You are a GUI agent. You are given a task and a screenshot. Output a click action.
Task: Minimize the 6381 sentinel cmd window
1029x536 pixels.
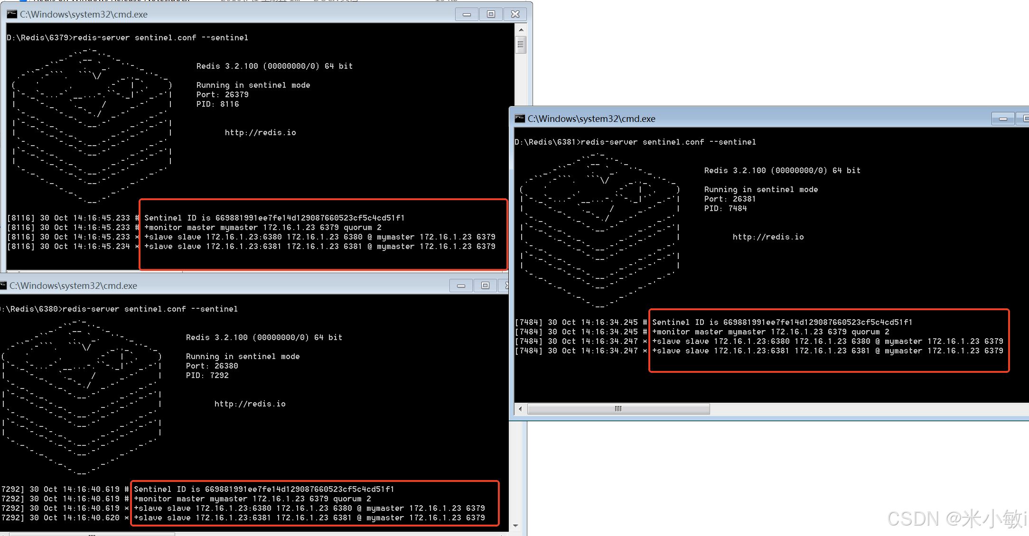click(1003, 119)
